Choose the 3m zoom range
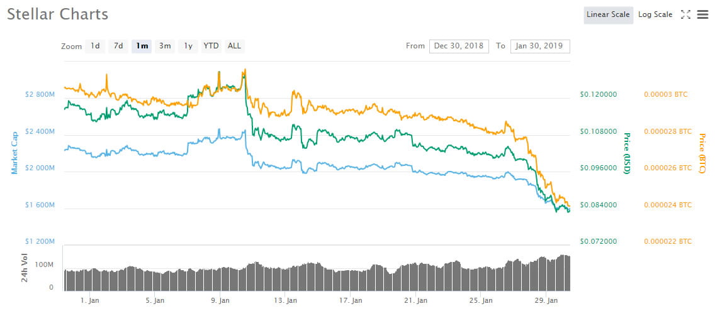The width and height of the screenshot is (715, 316). (165, 46)
